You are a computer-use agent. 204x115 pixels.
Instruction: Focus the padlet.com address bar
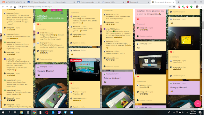point(94,7)
